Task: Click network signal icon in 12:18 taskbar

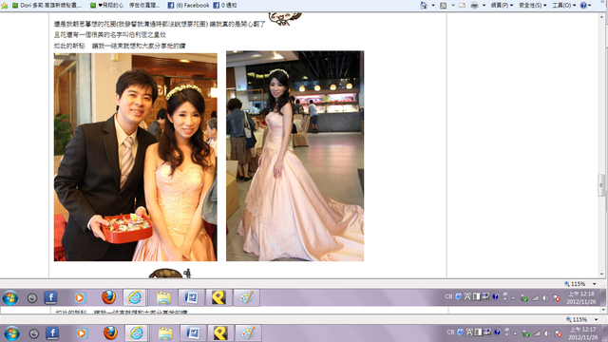Action: tap(535, 297)
